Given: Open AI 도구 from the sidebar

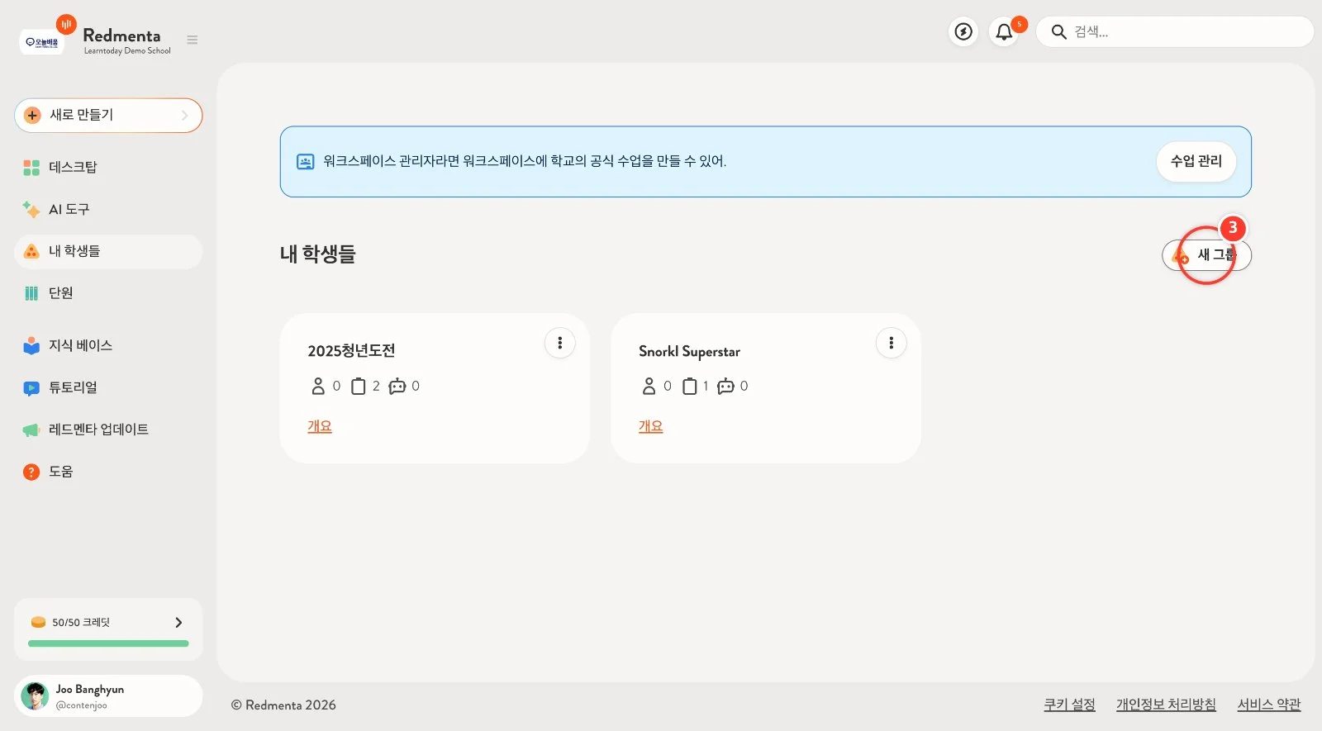Looking at the screenshot, I should (x=108, y=210).
